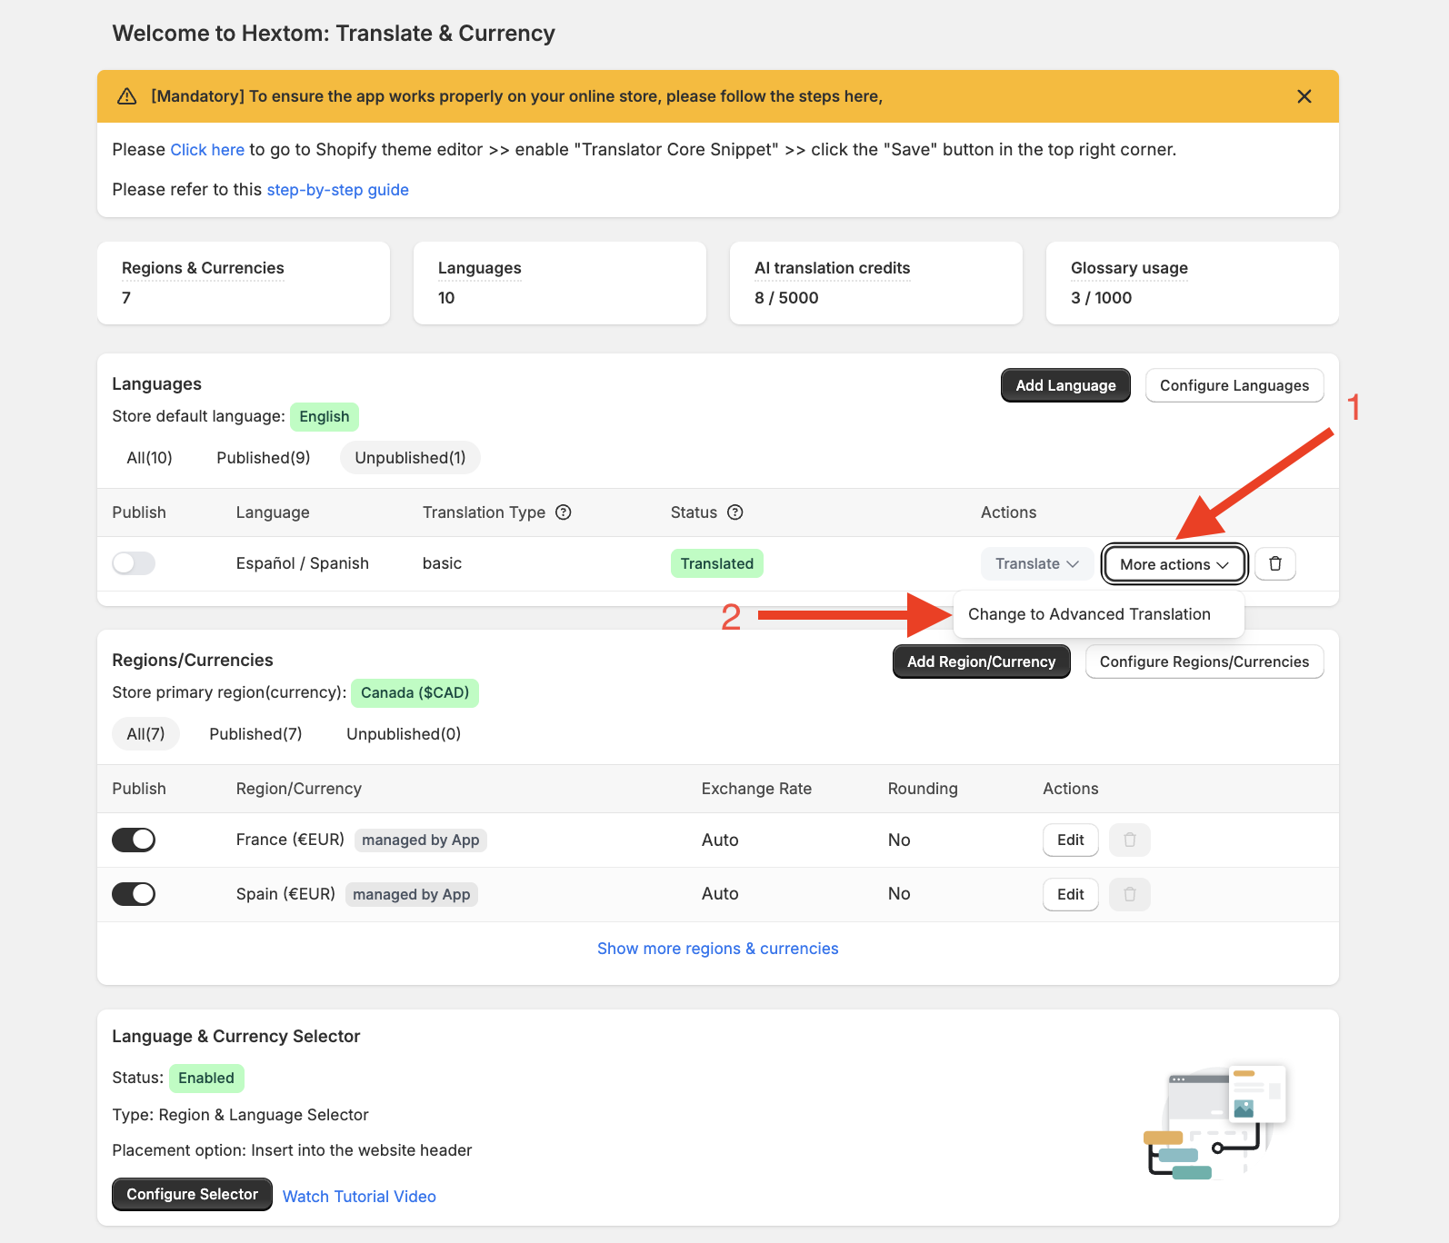The height and width of the screenshot is (1243, 1449).
Task: Expand the Translate dropdown
Action: [x=1037, y=563]
